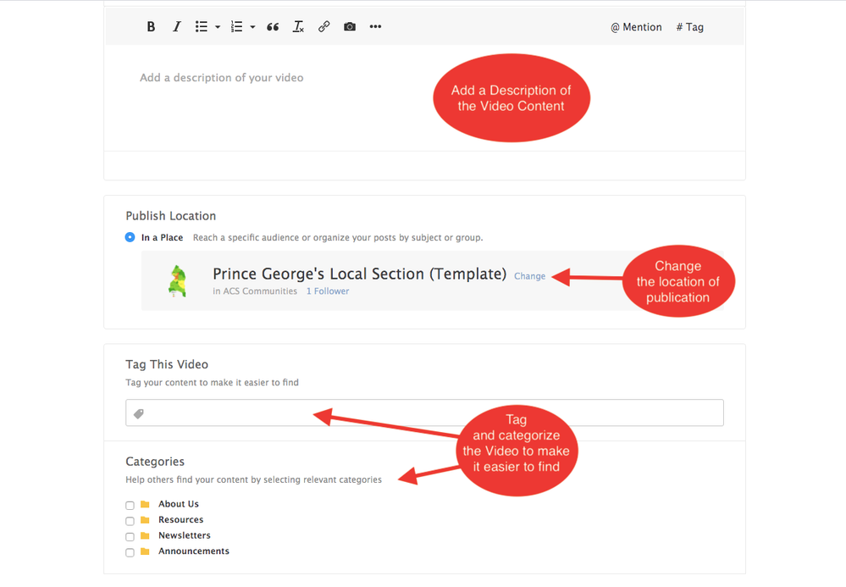Screen dimensions: 846x587
Task: Toggle bold formatting in the editor toolbar
Action: (x=151, y=27)
